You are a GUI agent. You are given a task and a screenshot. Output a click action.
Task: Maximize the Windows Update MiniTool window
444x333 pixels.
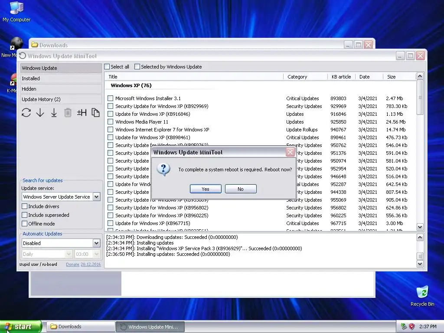click(x=410, y=56)
